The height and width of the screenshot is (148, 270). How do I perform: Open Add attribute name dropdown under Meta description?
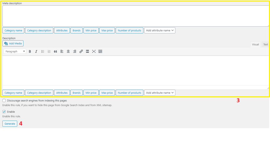(x=160, y=31)
